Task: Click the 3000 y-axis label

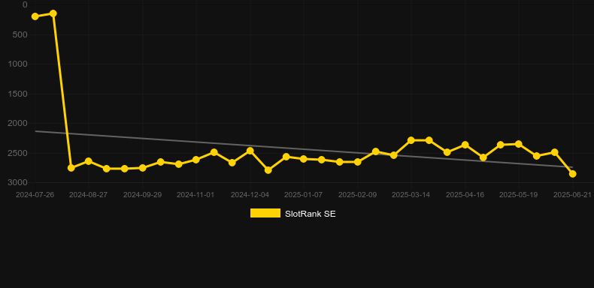Action: [x=18, y=182]
